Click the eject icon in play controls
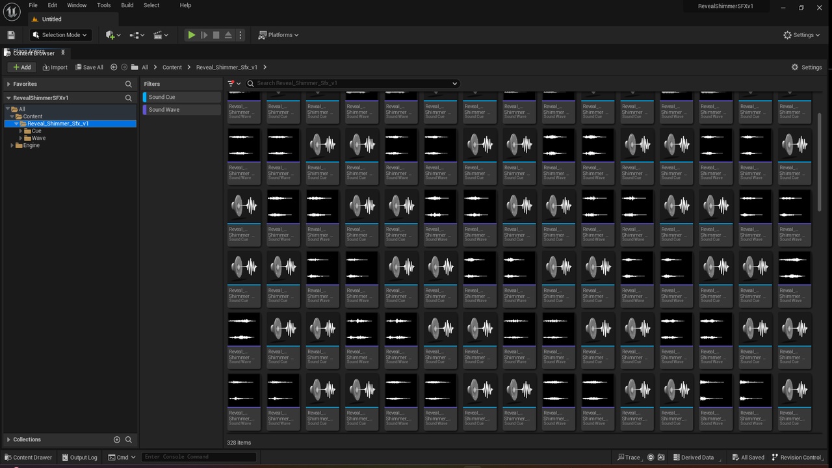 (228, 35)
